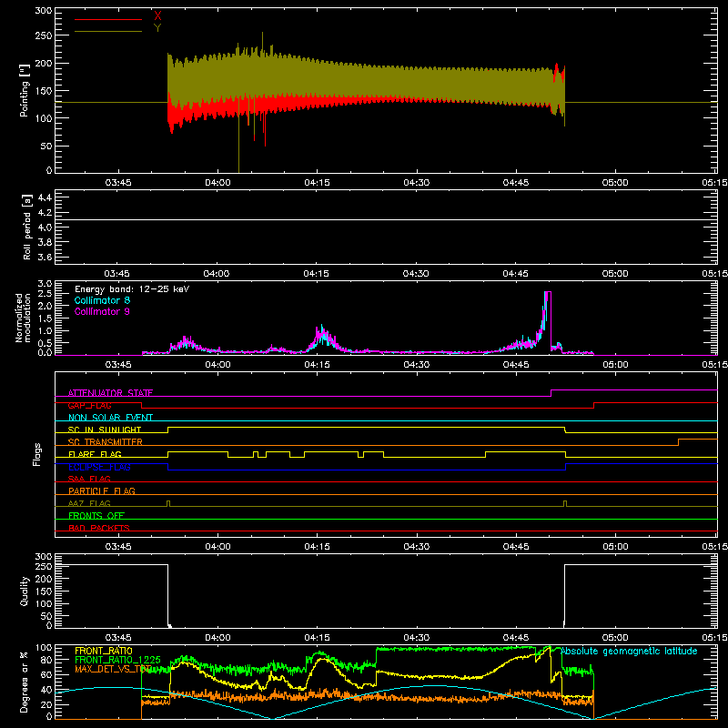728x728 pixels.
Task: Click the Quality axis title
Action: point(25,591)
